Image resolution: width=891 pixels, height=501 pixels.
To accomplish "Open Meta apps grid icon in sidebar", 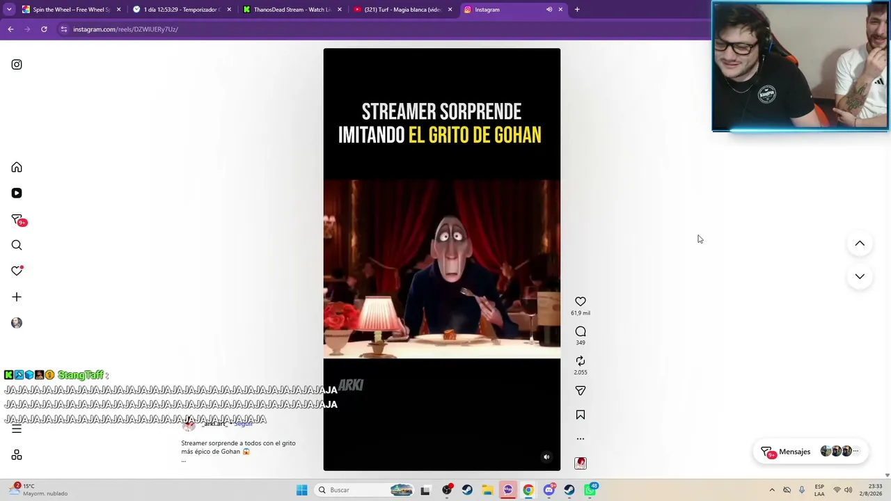I will (17, 455).
